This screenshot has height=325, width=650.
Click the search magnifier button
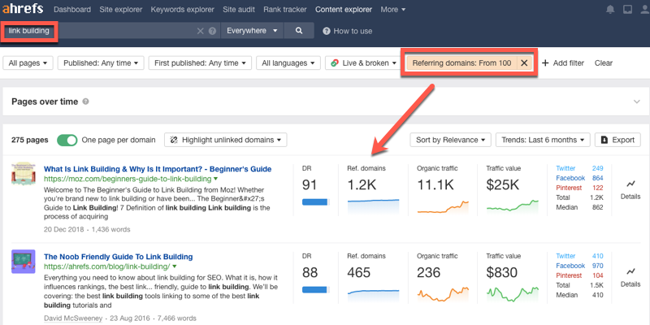tap(299, 31)
